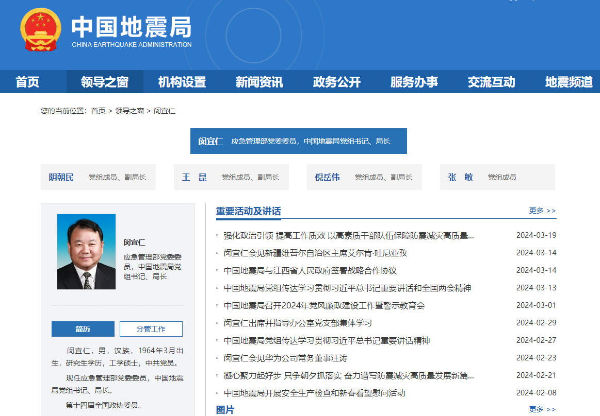The height and width of the screenshot is (416, 600).
Task: Open the 领导之窗 navigation menu item
Action: click(x=105, y=82)
